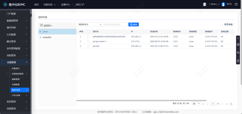Image resolution: width=242 pixels, height=114 pixels.
Task: Click the 修改参数 button
Action: point(228,24)
